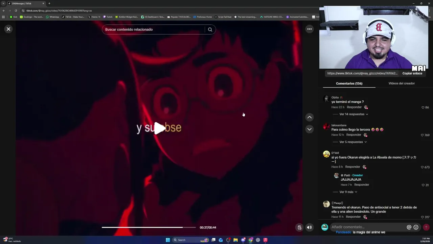Click Copiar enlace button
The height and width of the screenshot is (244, 433).
pyautogui.click(x=412, y=73)
